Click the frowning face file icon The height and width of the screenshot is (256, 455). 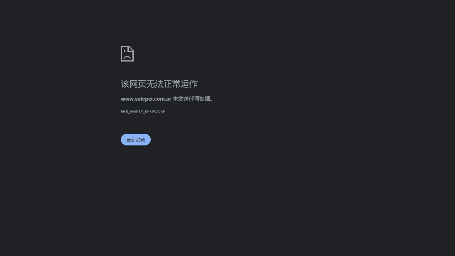127,54
